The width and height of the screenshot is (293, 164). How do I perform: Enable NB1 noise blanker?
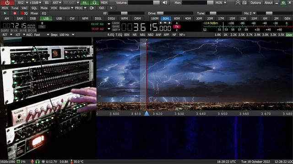pos(142,35)
